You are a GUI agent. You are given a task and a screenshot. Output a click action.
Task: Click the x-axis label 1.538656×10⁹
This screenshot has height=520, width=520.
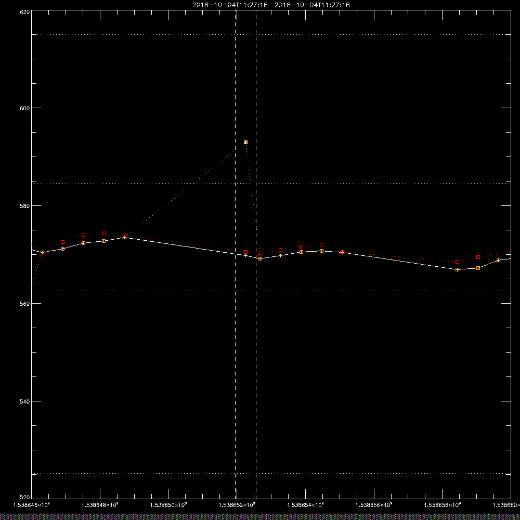tap(374, 505)
